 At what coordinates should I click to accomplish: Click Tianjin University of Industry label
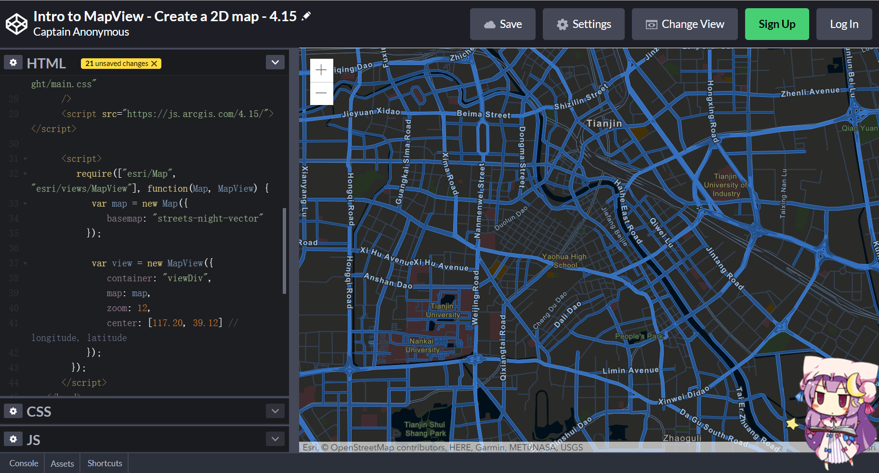coord(726,185)
